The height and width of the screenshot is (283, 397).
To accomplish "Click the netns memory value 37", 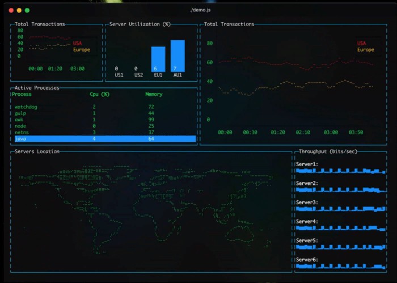I will (151, 132).
